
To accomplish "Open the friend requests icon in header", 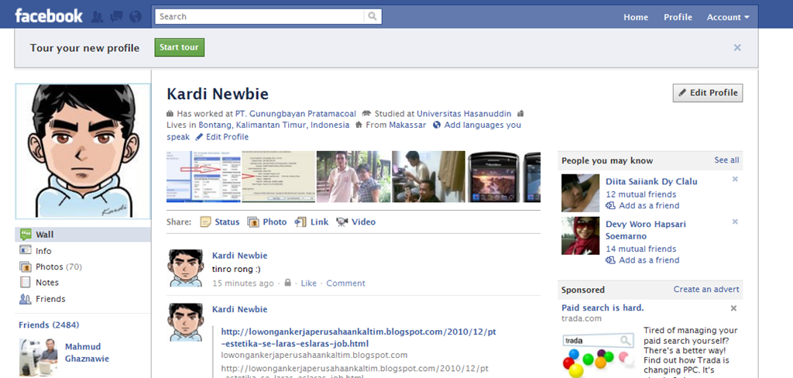I will tap(97, 17).
